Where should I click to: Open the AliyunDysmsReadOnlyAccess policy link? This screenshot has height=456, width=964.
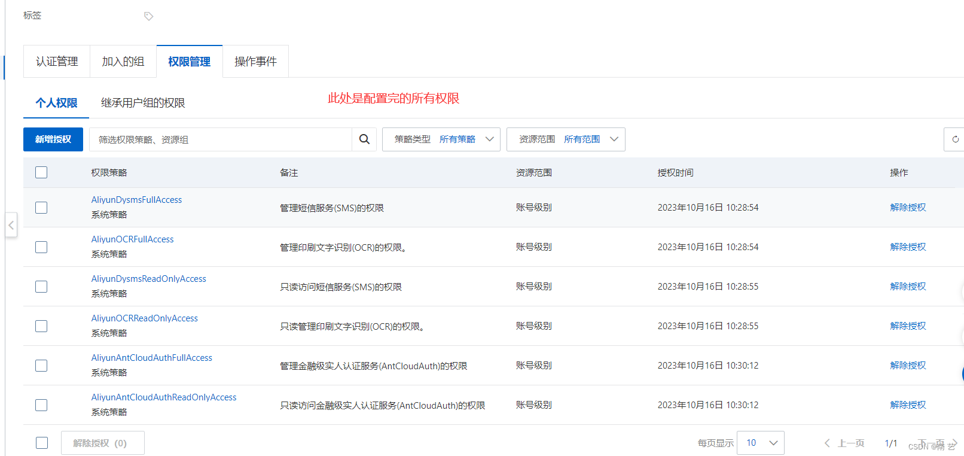(x=148, y=279)
